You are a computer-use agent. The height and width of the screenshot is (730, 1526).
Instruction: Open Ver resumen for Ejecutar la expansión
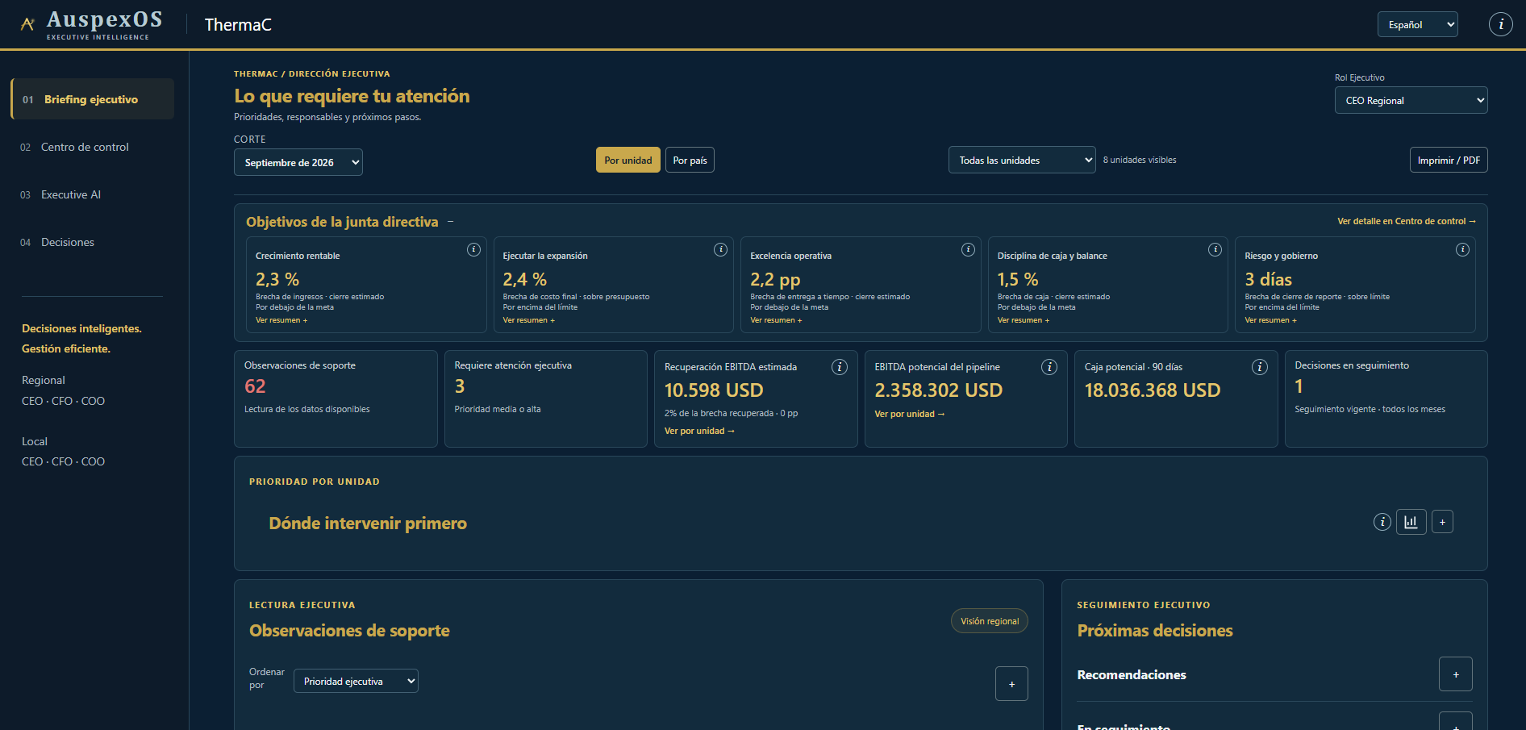point(529,320)
